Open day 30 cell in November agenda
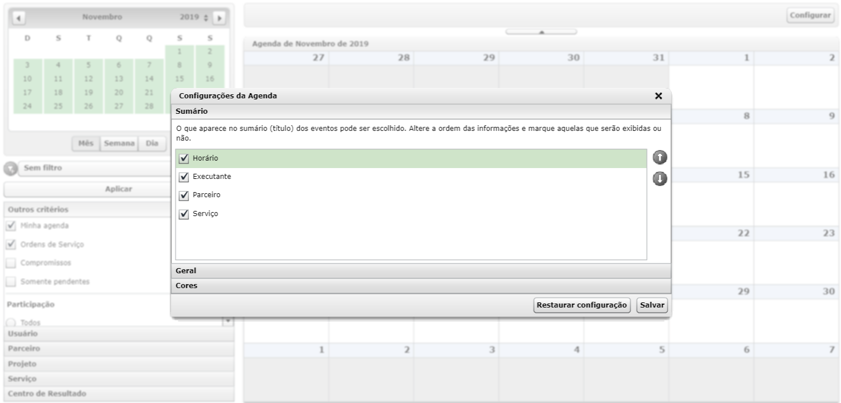 tap(796, 314)
